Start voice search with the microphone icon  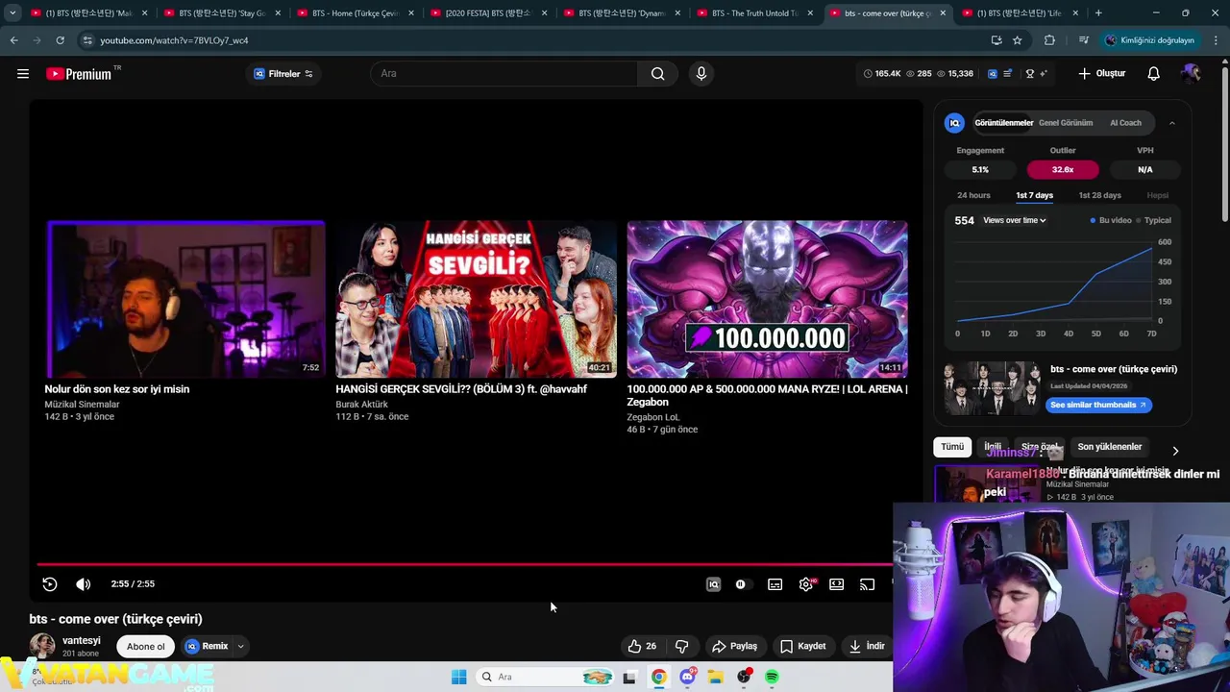701,74
